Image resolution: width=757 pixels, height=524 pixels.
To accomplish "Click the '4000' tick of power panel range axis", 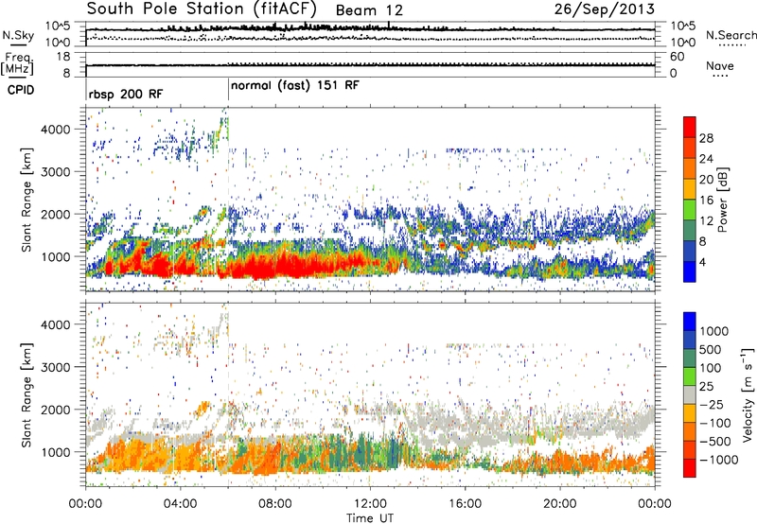I will click(x=56, y=130).
